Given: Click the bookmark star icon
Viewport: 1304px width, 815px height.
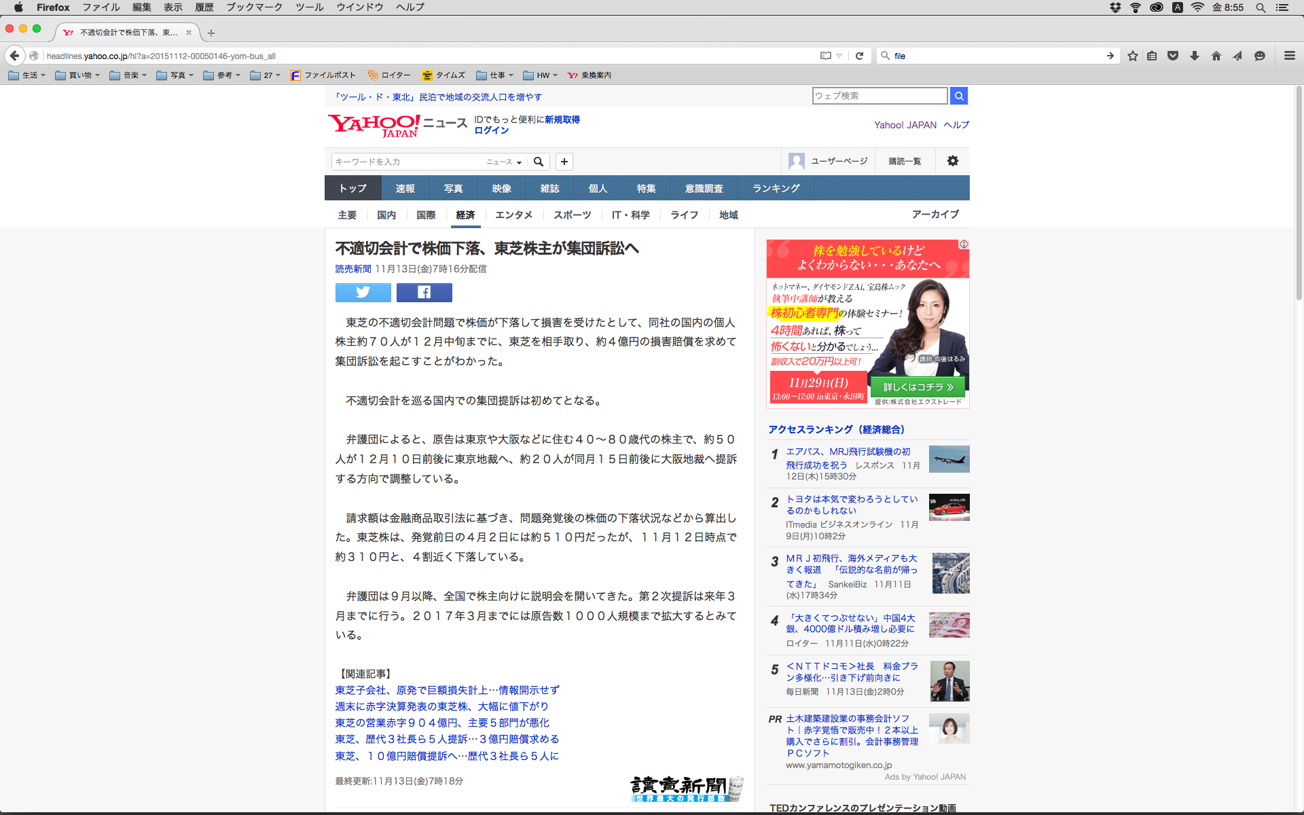Looking at the screenshot, I should pos(1132,56).
